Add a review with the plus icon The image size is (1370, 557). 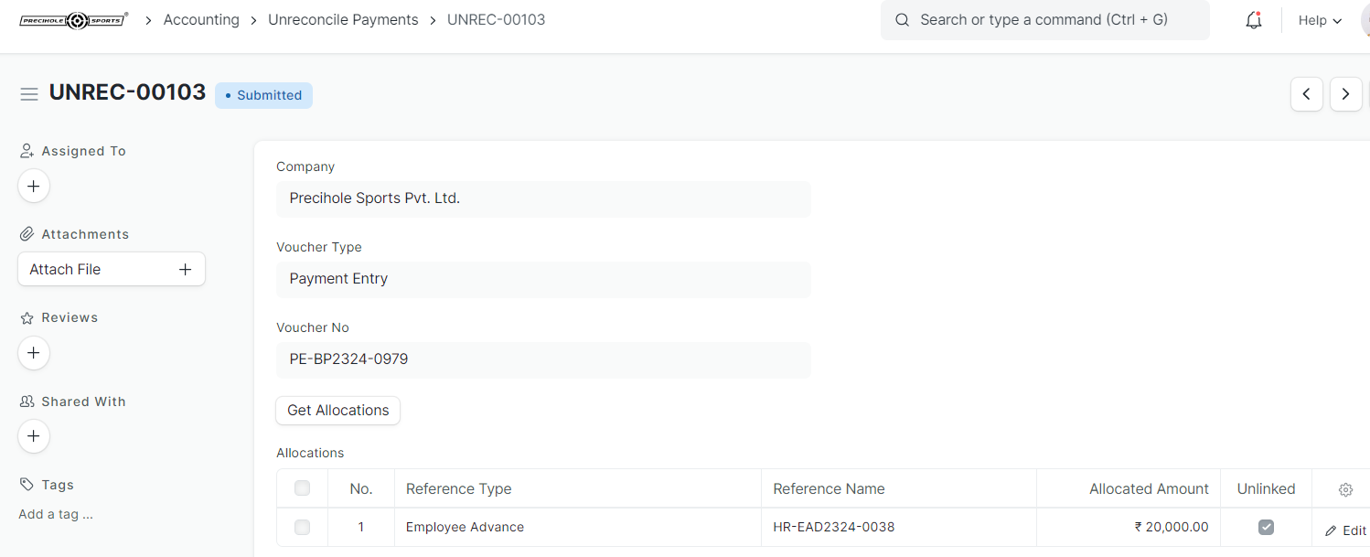tap(34, 353)
